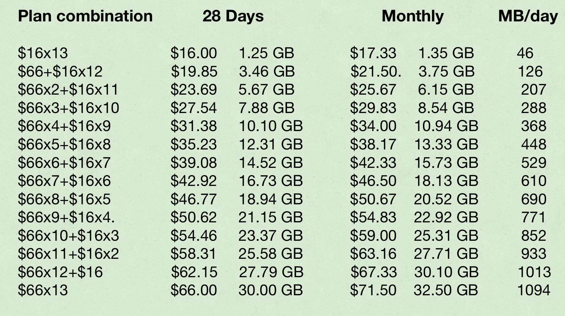Image resolution: width=565 pixels, height=316 pixels.
Task: Click the 30.00 GB data value
Action: (x=271, y=290)
